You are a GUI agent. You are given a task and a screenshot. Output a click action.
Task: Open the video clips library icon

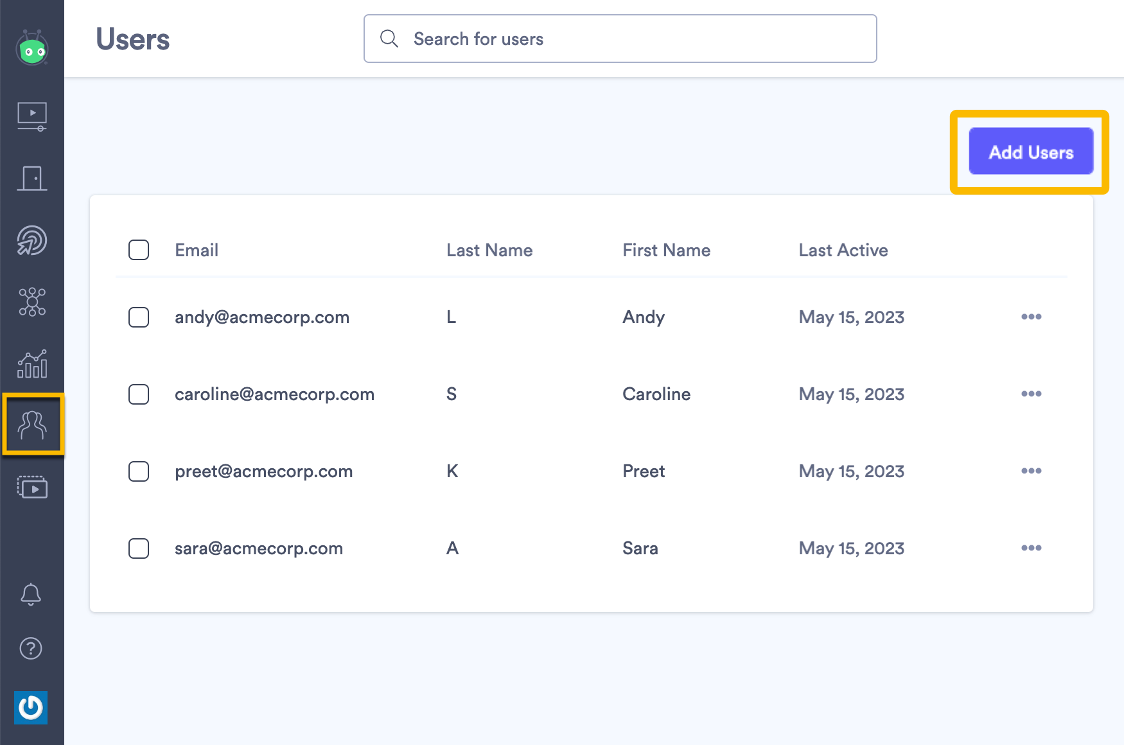click(x=33, y=487)
